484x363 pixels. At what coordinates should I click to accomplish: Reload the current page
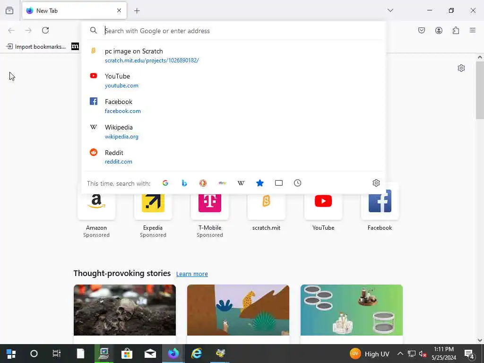click(x=45, y=30)
